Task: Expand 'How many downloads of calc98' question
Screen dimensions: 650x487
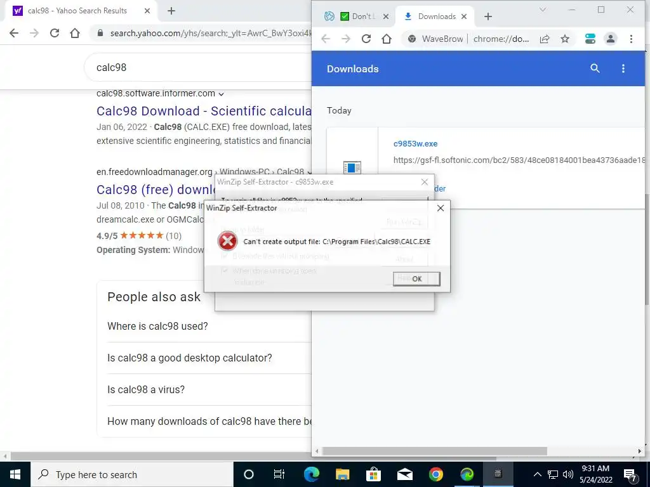Action: click(209, 421)
